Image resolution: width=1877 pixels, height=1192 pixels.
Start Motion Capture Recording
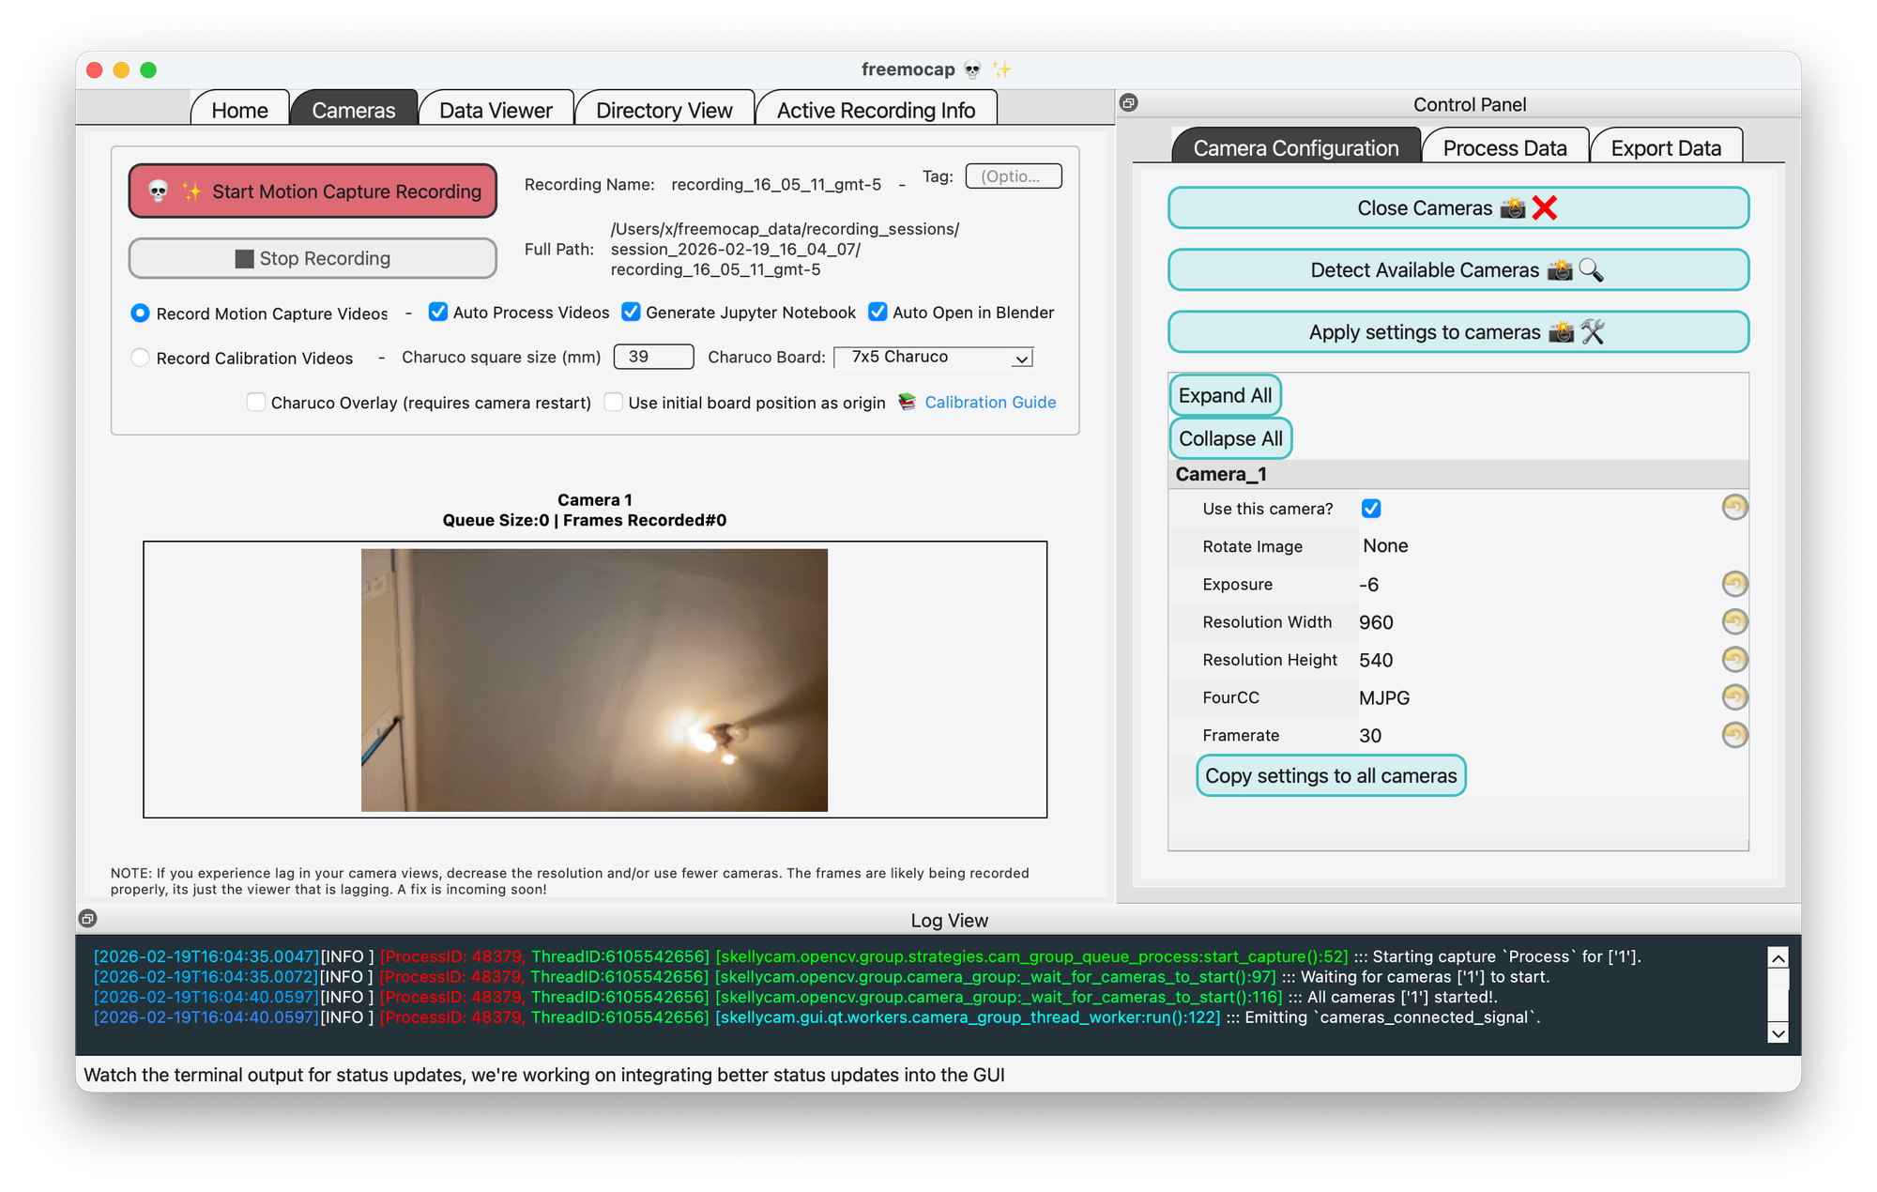[313, 191]
